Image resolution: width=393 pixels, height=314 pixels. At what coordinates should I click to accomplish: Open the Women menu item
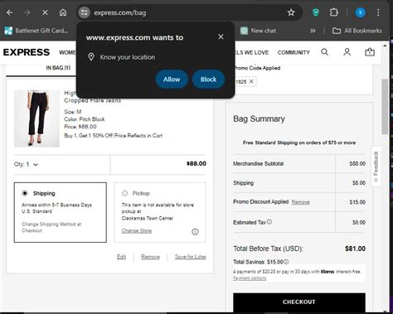tap(67, 52)
